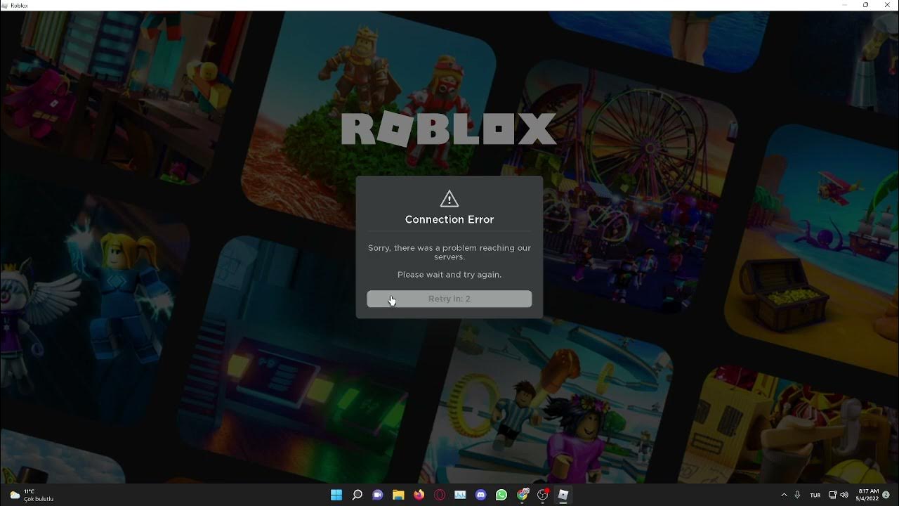Click 'Please wait and try again.' text

(x=449, y=275)
